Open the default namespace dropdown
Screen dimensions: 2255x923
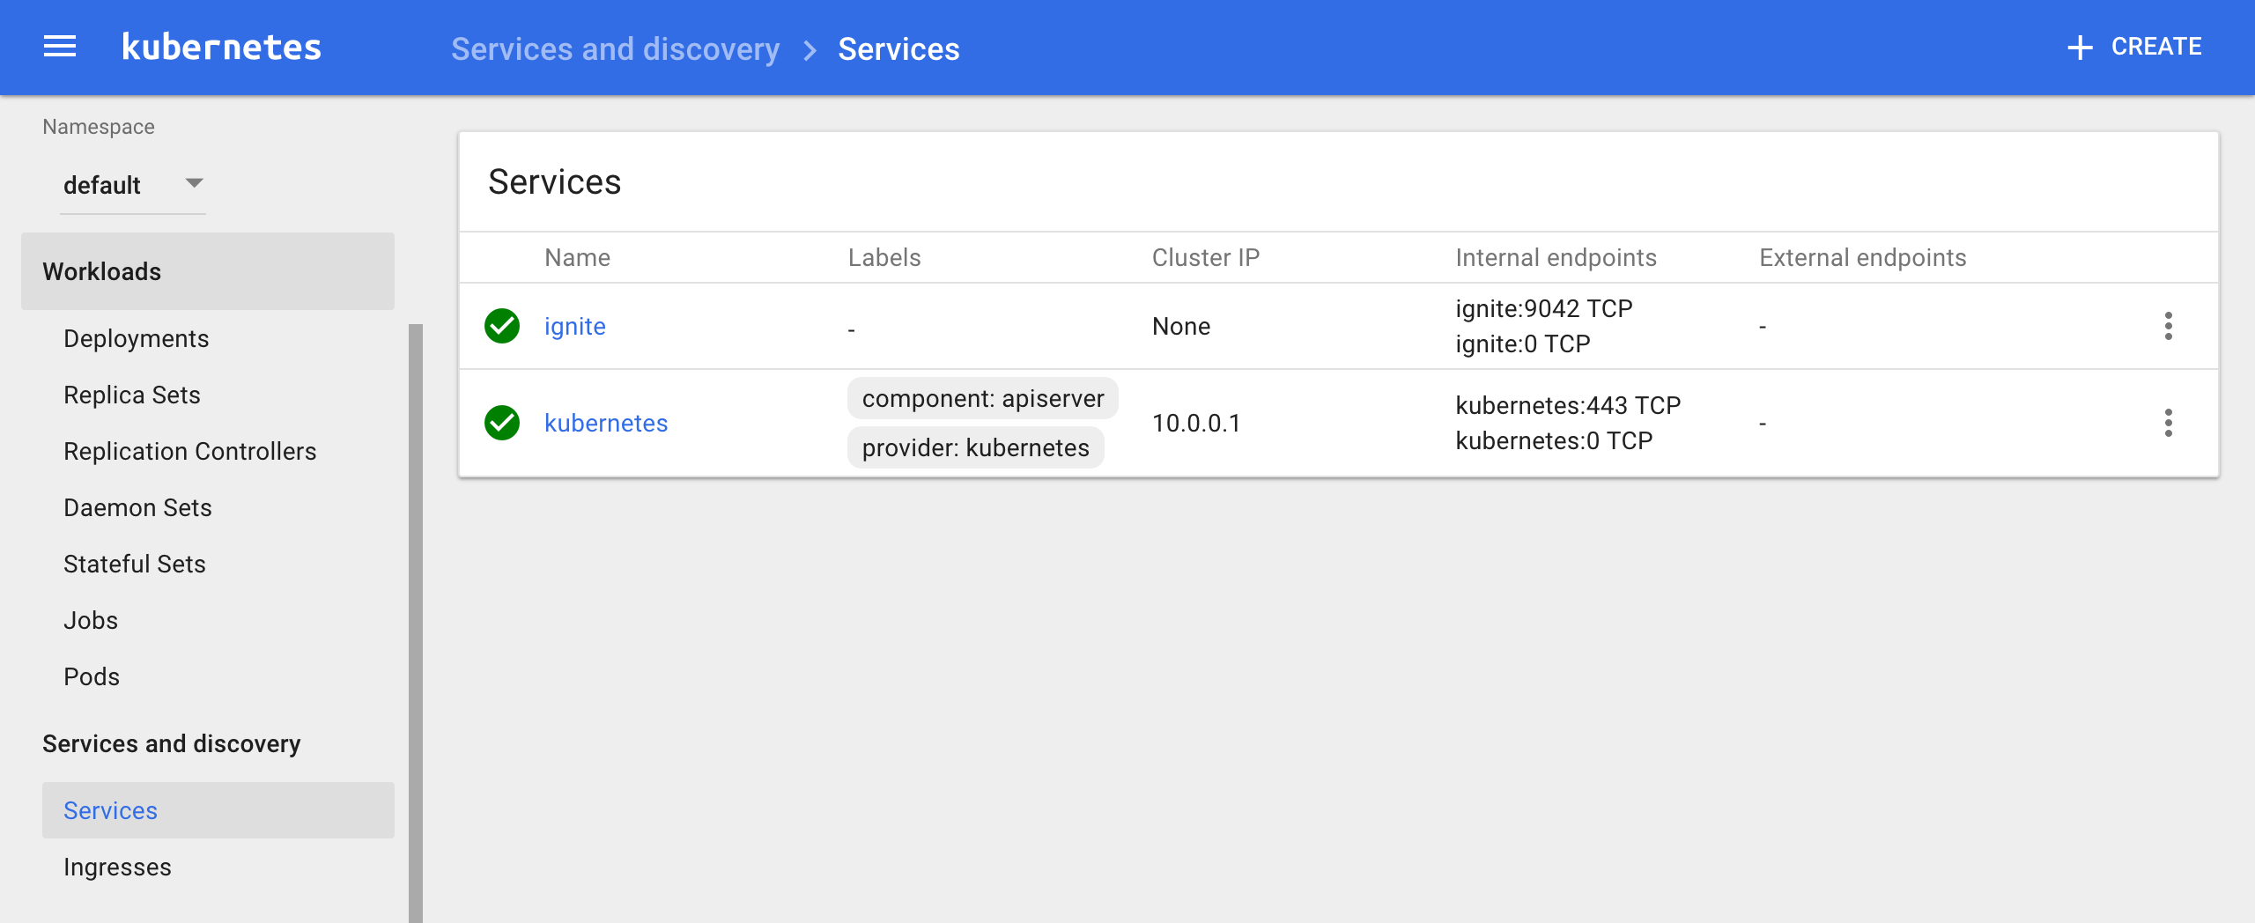(x=132, y=185)
